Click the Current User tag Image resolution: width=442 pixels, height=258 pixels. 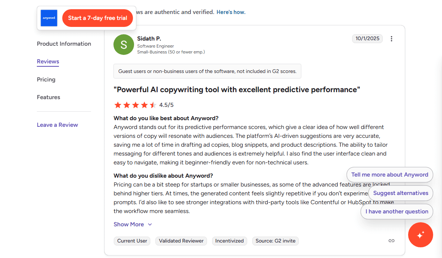(x=132, y=241)
